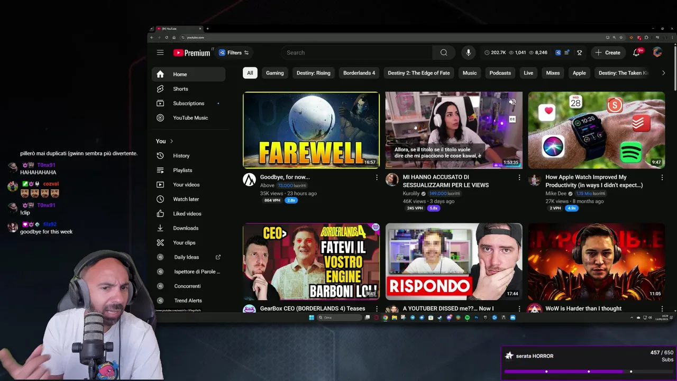
Task: Go to Home in sidebar
Action: point(188,75)
